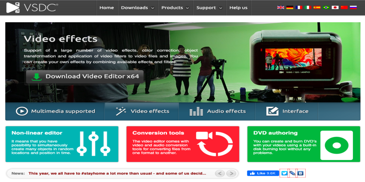Like the page on Facebook

point(263,173)
